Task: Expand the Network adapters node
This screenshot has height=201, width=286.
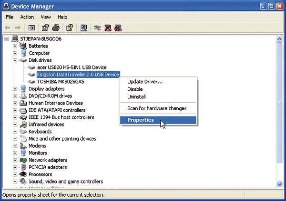Action: point(15,160)
